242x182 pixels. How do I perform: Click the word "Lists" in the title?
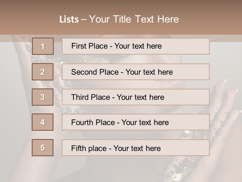click(x=69, y=19)
